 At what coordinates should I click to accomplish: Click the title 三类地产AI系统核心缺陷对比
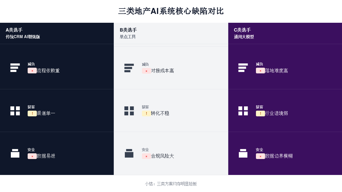(x=171, y=11)
